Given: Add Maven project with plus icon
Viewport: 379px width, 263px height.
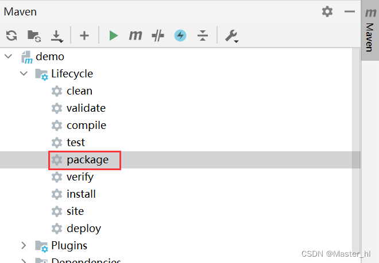Looking at the screenshot, I should pyautogui.click(x=84, y=36).
